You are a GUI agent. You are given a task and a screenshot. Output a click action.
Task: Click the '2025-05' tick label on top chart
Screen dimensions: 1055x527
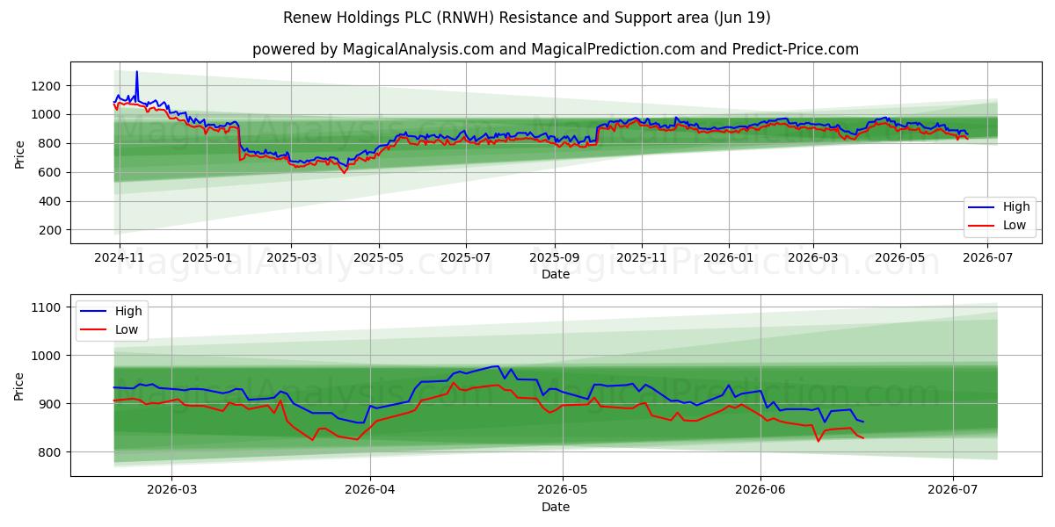tap(379, 257)
